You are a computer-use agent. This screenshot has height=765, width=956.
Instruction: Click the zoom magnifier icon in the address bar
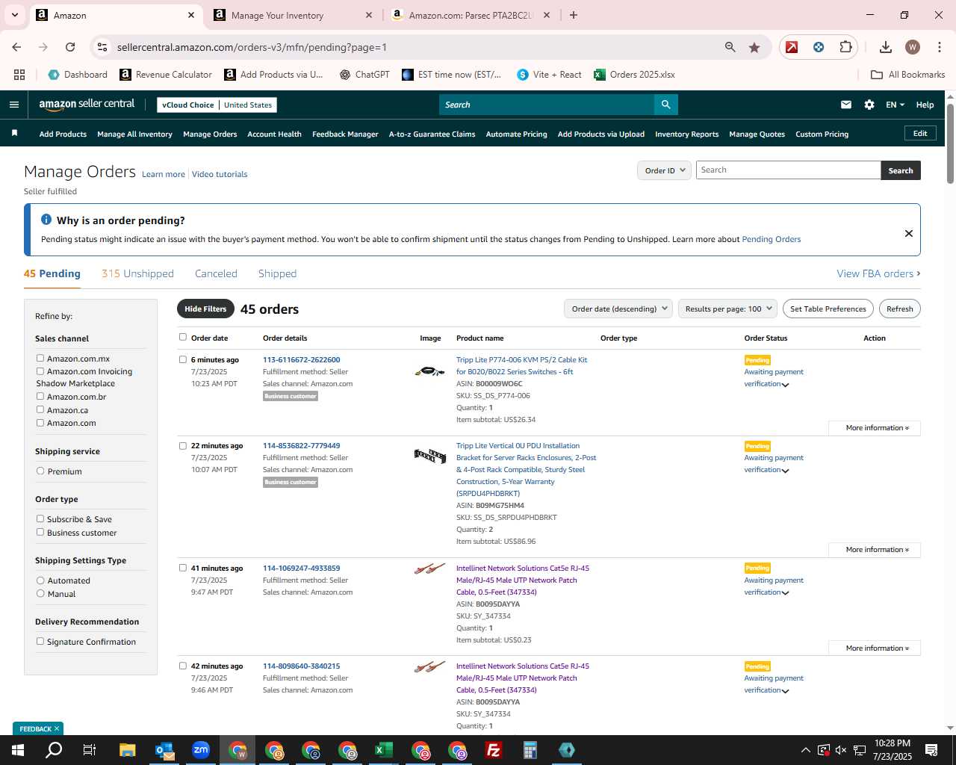point(730,47)
